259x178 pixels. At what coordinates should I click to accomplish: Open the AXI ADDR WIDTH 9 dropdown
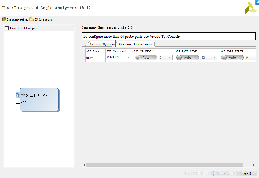(250, 58)
